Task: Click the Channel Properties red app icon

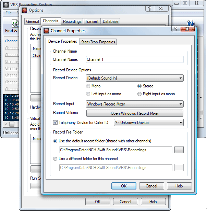Action: (x=46, y=31)
